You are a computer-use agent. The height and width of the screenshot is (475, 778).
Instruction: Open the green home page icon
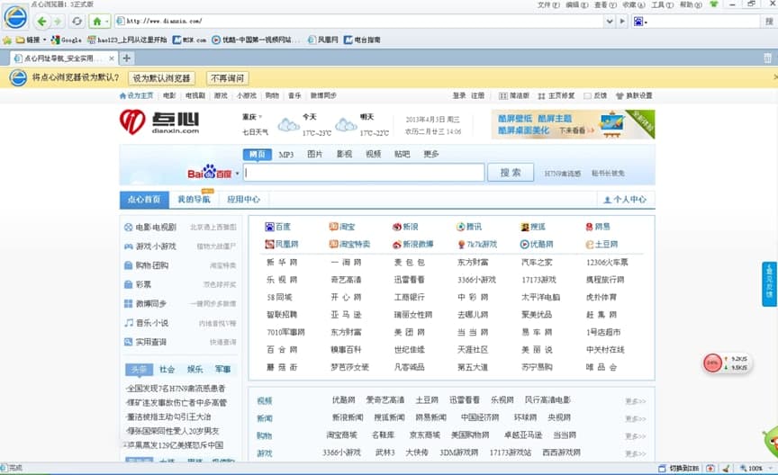coord(96,21)
